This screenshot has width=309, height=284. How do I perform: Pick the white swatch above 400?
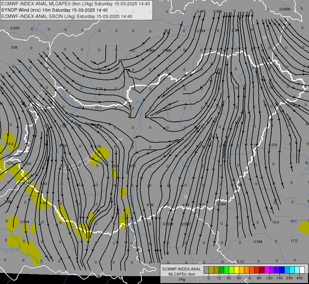[x=302, y=270]
